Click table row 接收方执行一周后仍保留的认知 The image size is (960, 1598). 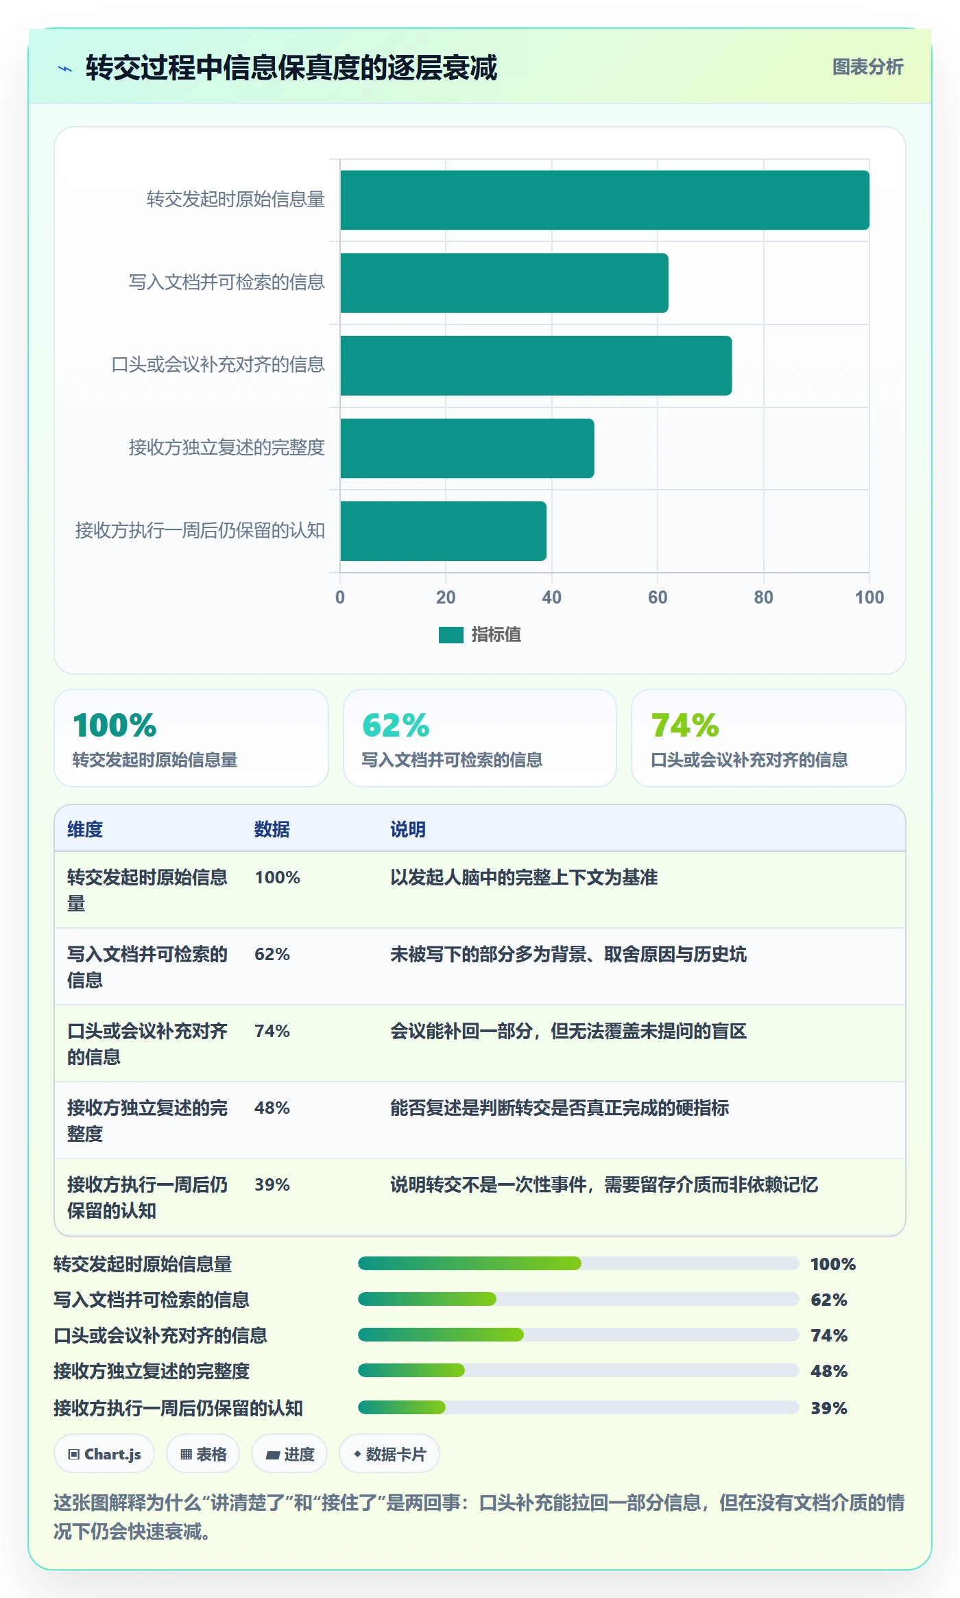[x=480, y=1197]
